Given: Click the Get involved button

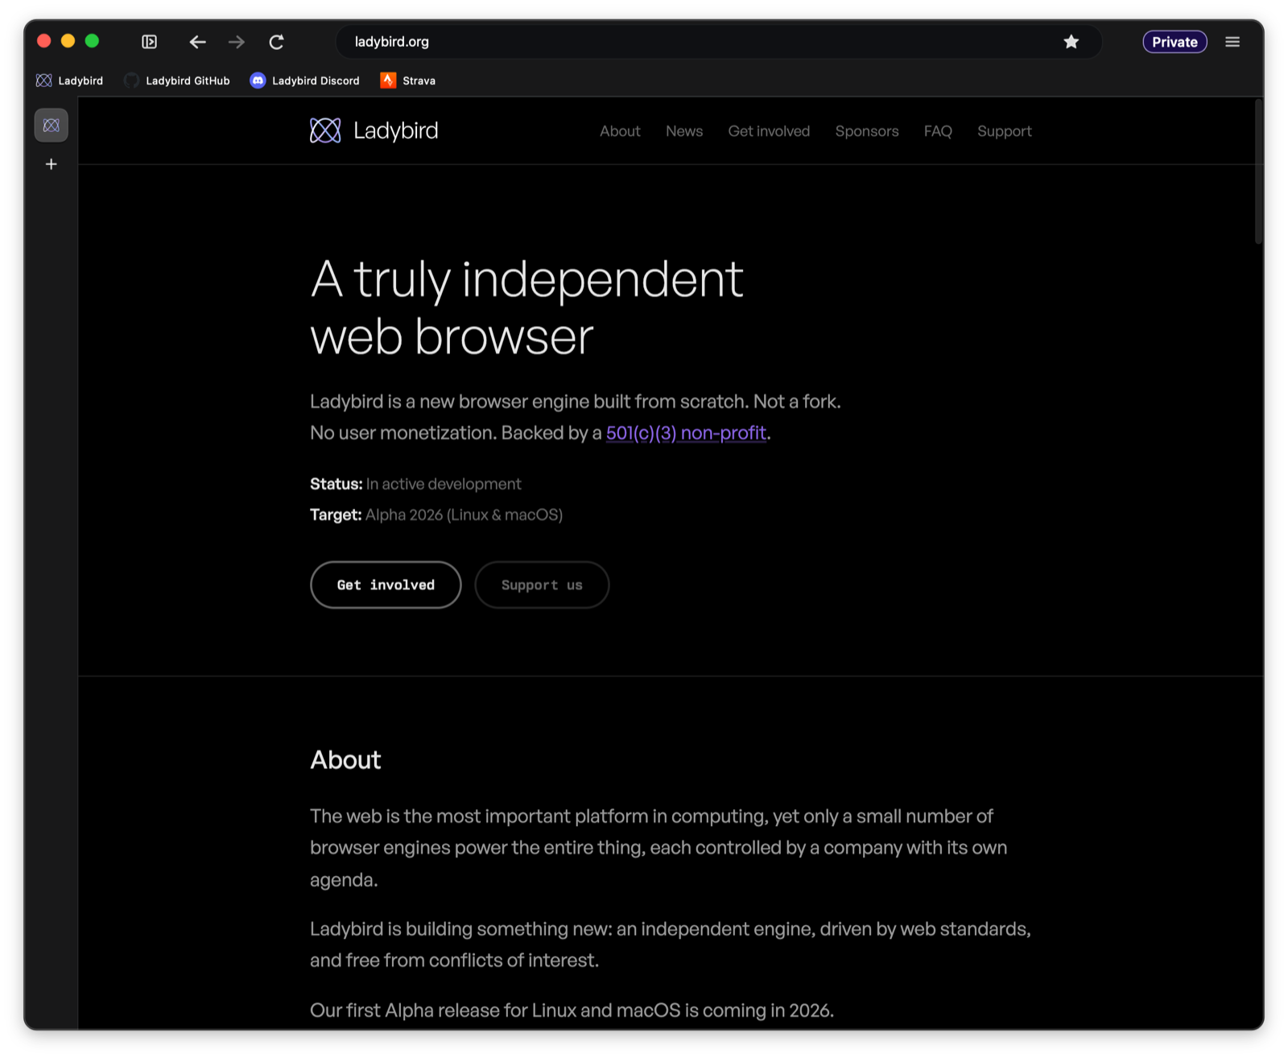Looking at the screenshot, I should pyautogui.click(x=386, y=585).
